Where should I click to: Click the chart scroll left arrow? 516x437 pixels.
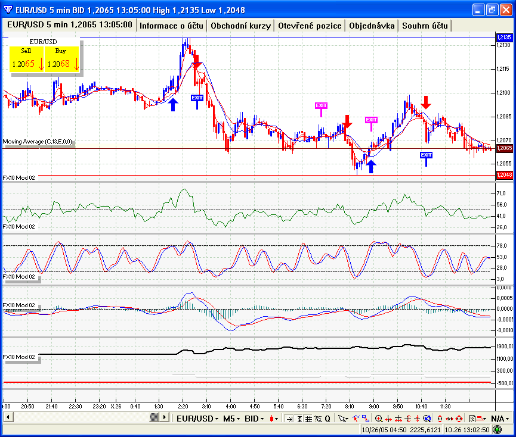8,417
